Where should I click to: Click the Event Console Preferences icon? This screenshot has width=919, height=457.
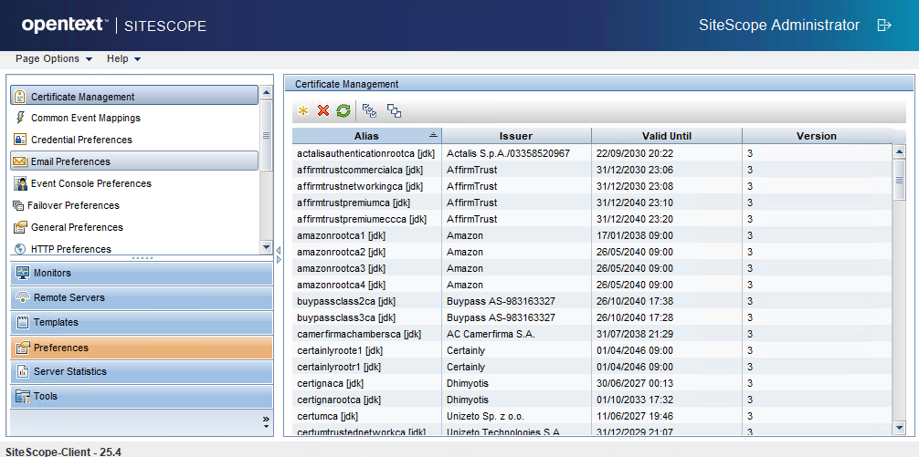pyautogui.click(x=20, y=183)
